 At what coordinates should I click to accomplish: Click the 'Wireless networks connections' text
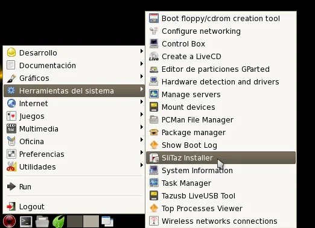click(220, 221)
